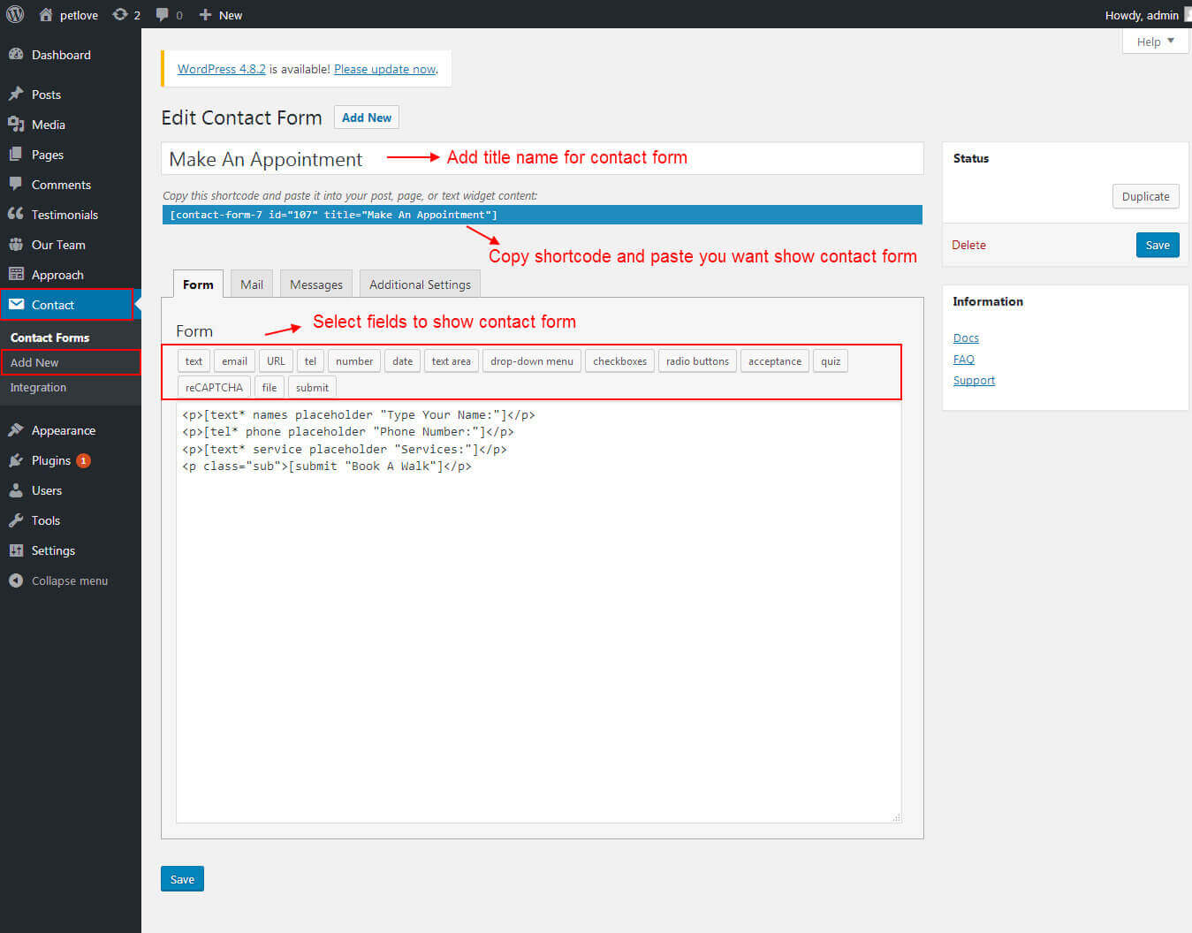
Task: Insert an acceptance tag
Action: coord(775,360)
